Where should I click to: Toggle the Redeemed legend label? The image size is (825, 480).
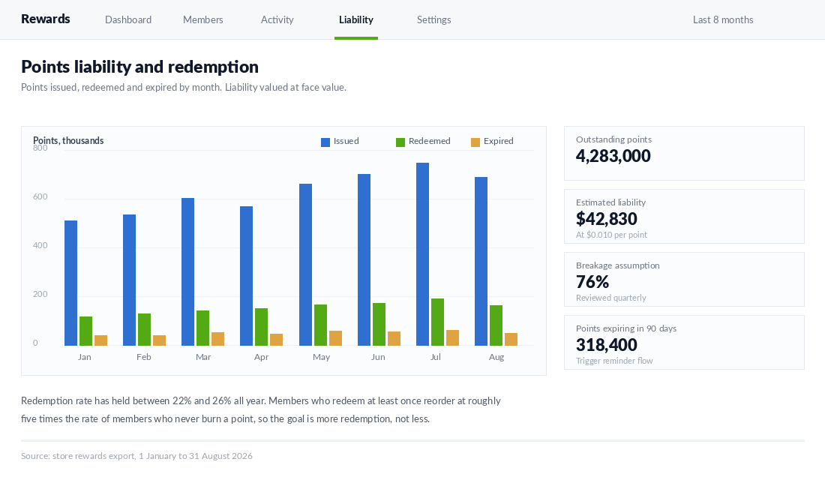(x=429, y=141)
